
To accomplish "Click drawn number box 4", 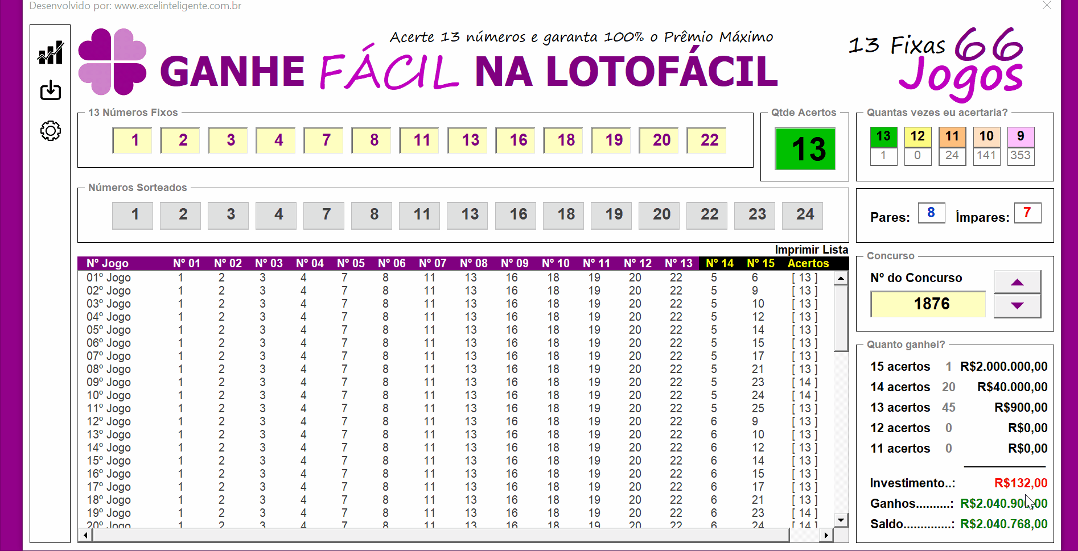I will pyautogui.click(x=276, y=215).
